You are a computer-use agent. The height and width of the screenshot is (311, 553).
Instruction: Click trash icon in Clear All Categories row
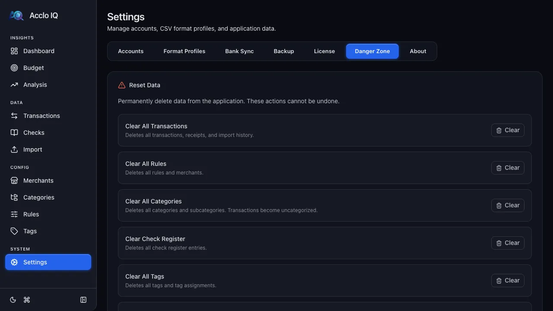click(499, 206)
